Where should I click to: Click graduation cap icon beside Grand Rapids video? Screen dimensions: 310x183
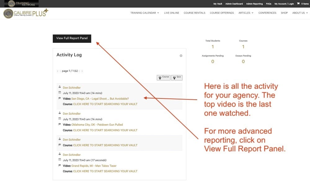tap(60, 165)
